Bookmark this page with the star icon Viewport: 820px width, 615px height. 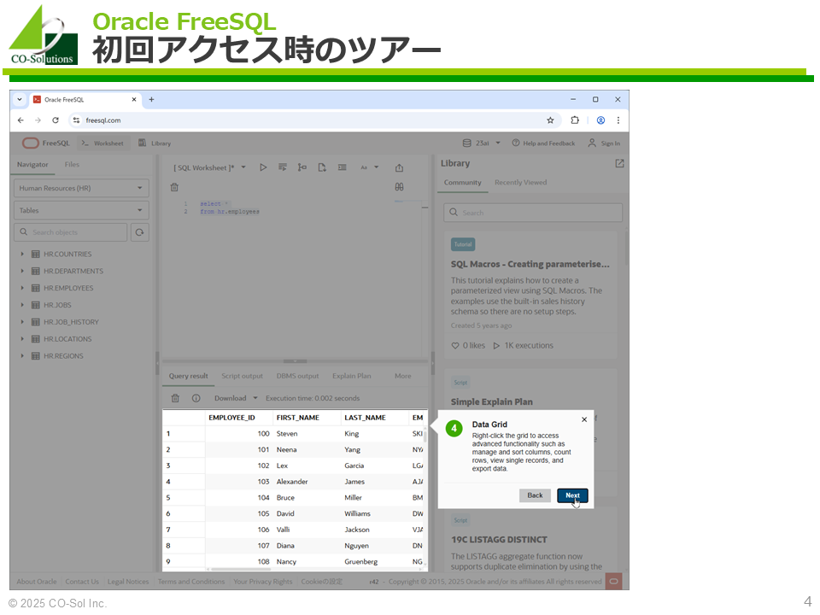pyautogui.click(x=550, y=120)
